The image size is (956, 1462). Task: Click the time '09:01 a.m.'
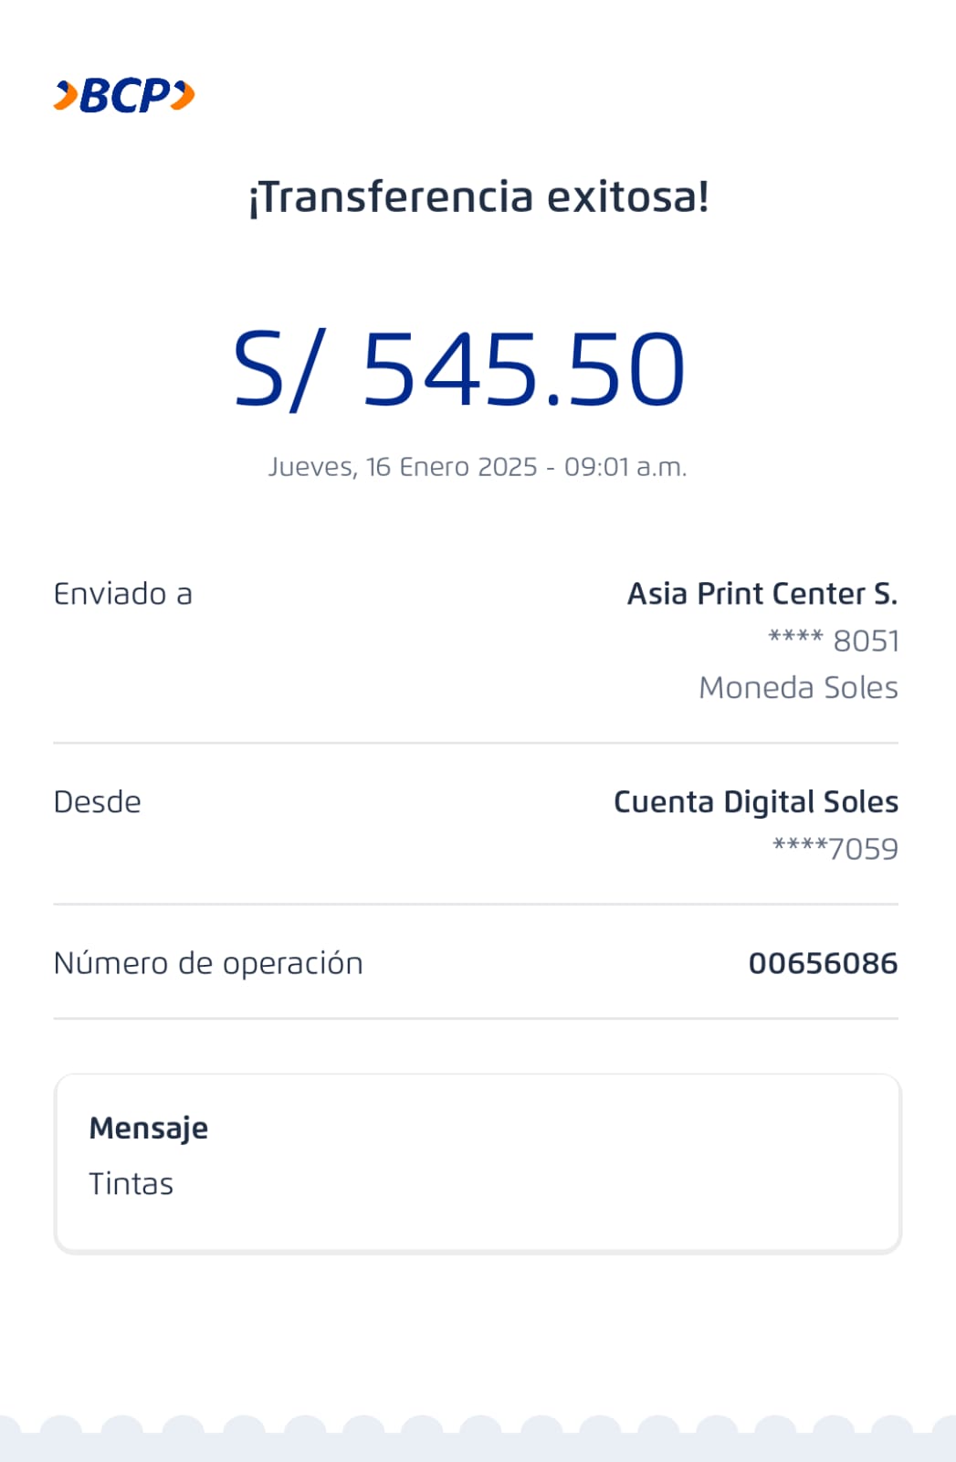(x=625, y=467)
